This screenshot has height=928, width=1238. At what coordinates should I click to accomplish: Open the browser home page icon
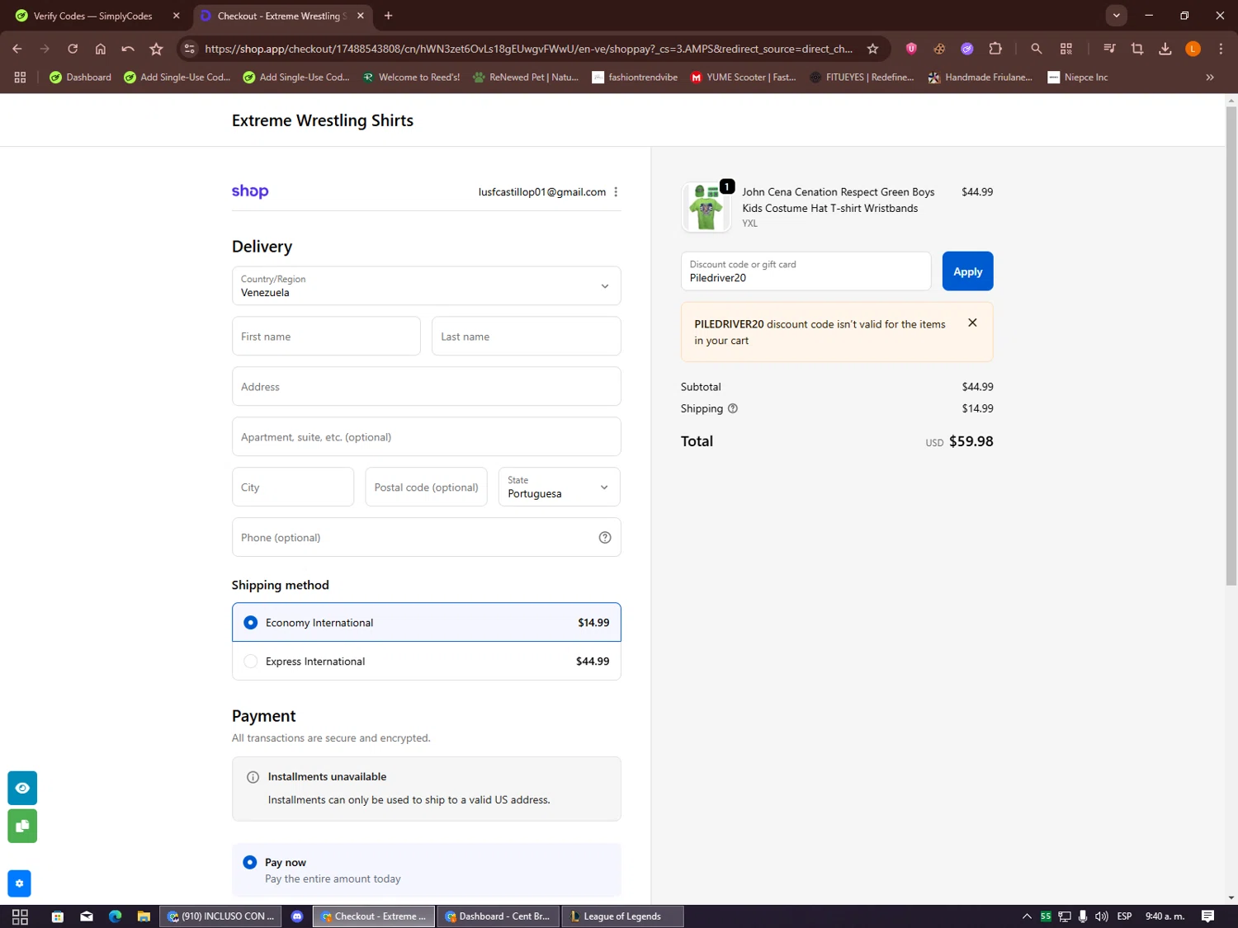[101, 49]
